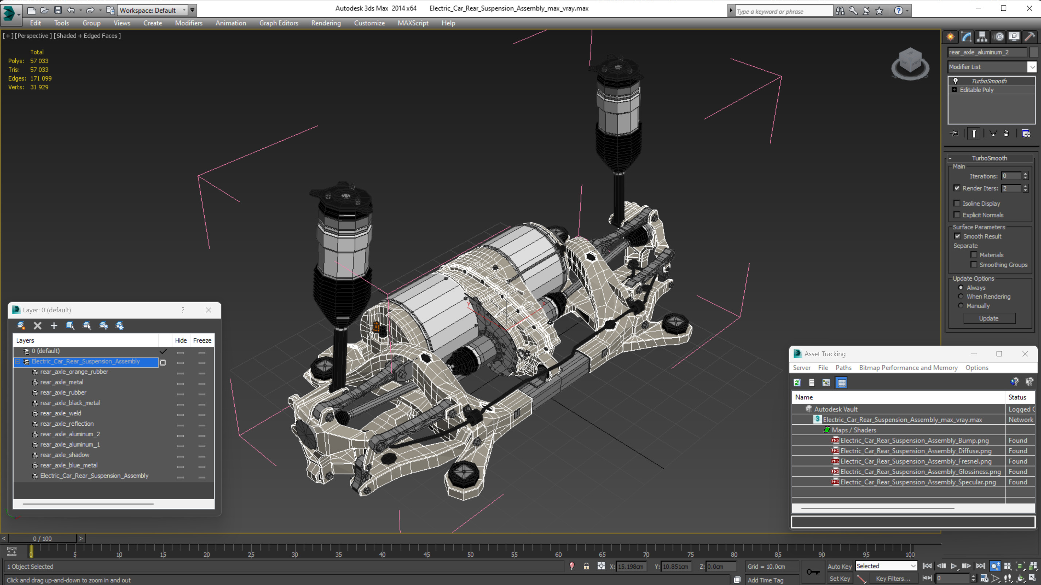This screenshot has width=1041, height=585.
Task: Select the When Rendering radio option
Action: tap(961, 296)
